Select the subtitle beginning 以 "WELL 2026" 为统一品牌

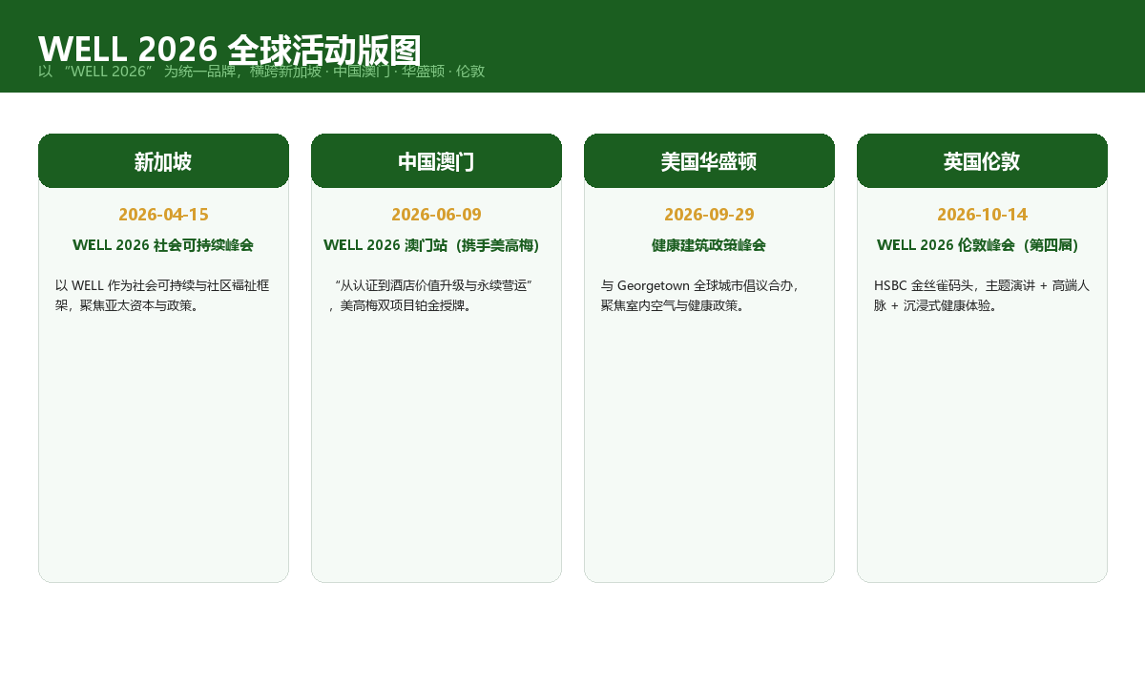261,72
